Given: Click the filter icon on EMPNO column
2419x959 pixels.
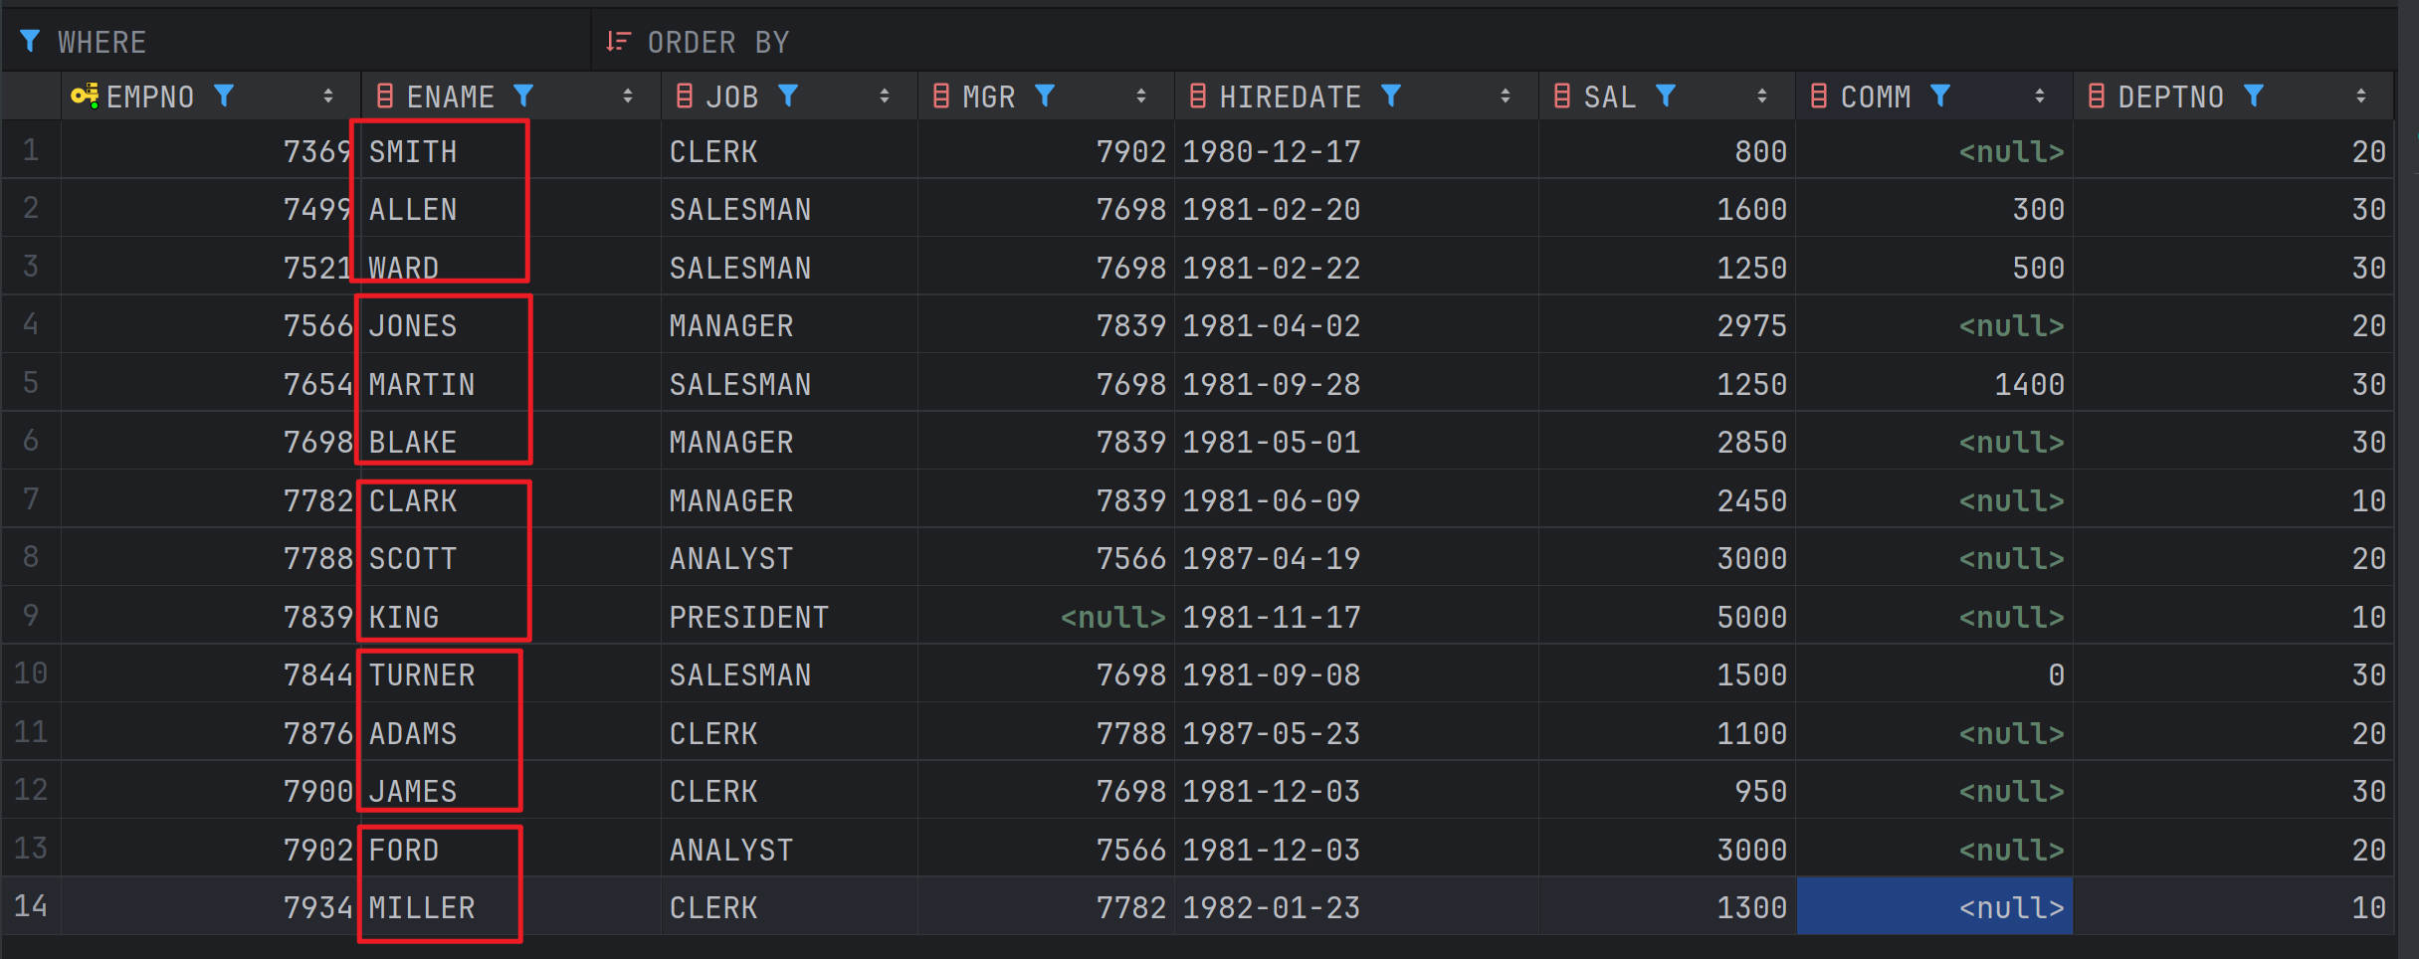Looking at the screenshot, I should pyautogui.click(x=224, y=96).
